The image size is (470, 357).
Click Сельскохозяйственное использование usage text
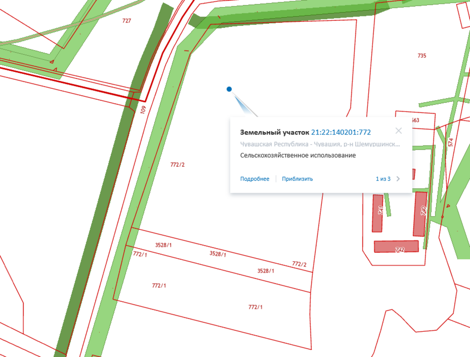click(298, 155)
